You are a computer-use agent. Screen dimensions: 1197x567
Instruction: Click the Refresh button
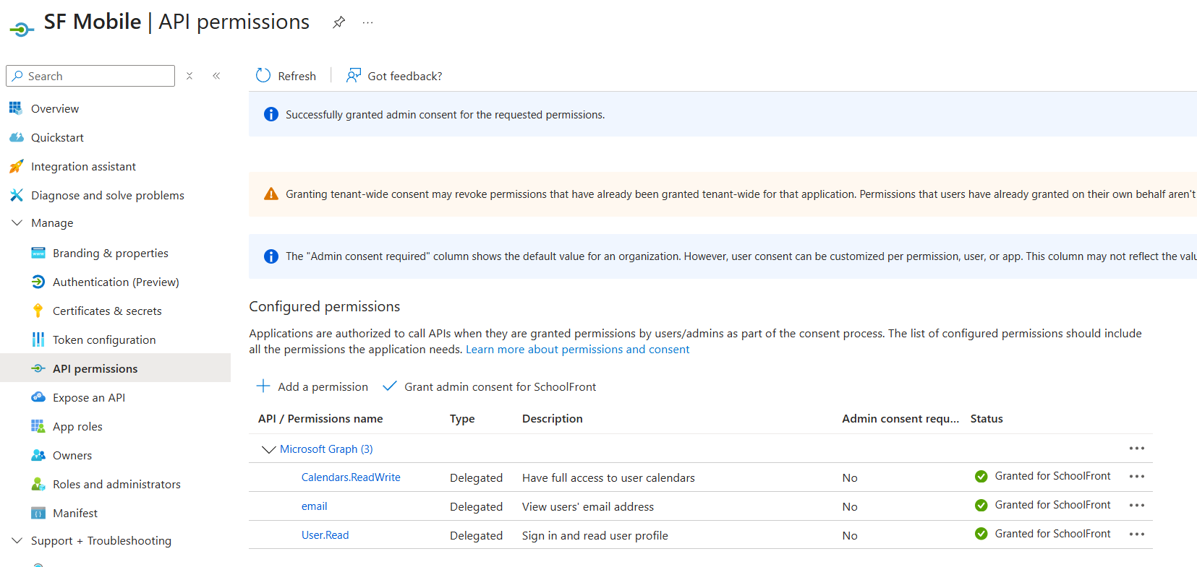tap(286, 76)
